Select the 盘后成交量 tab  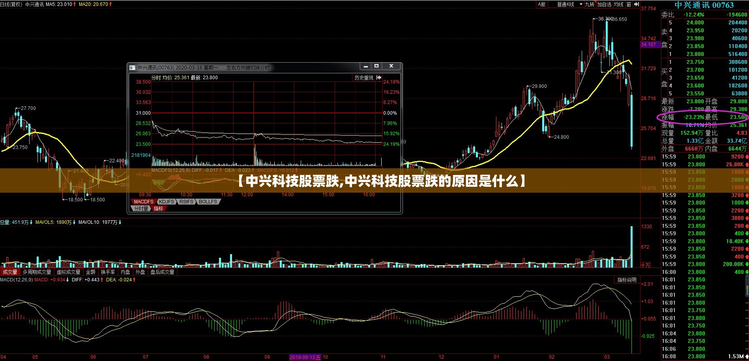(x=162, y=272)
